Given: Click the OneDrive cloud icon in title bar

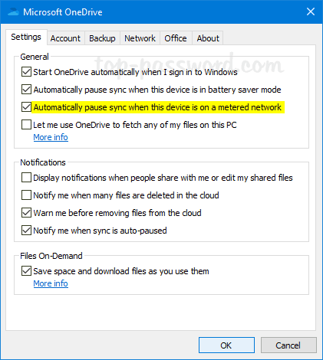Looking at the screenshot, I should click(x=13, y=11).
